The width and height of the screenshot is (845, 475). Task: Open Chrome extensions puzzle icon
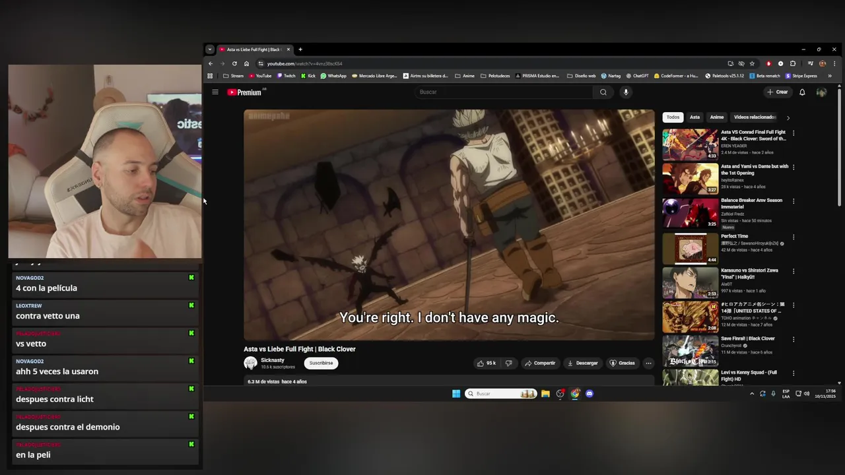point(793,64)
